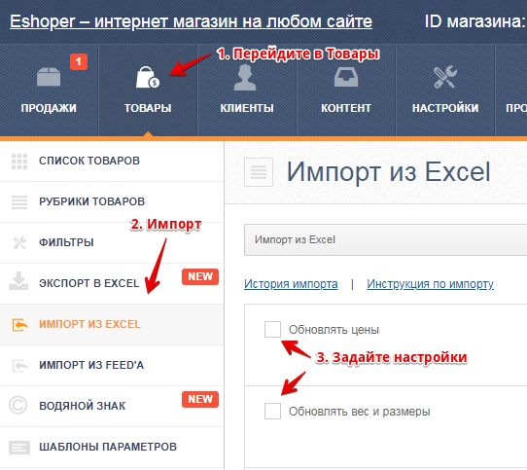This screenshot has width=527, height=470.
Task: Open the История импорта link
Action: [x=291, y=284]
